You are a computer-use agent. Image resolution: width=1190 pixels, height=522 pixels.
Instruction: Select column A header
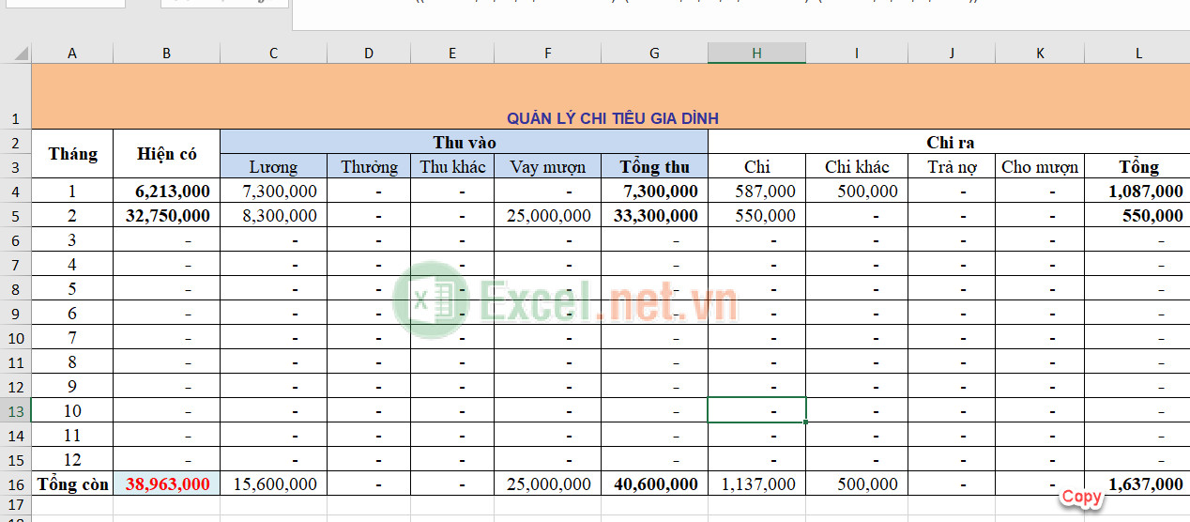pyautogui.click(x=72, y=54)
